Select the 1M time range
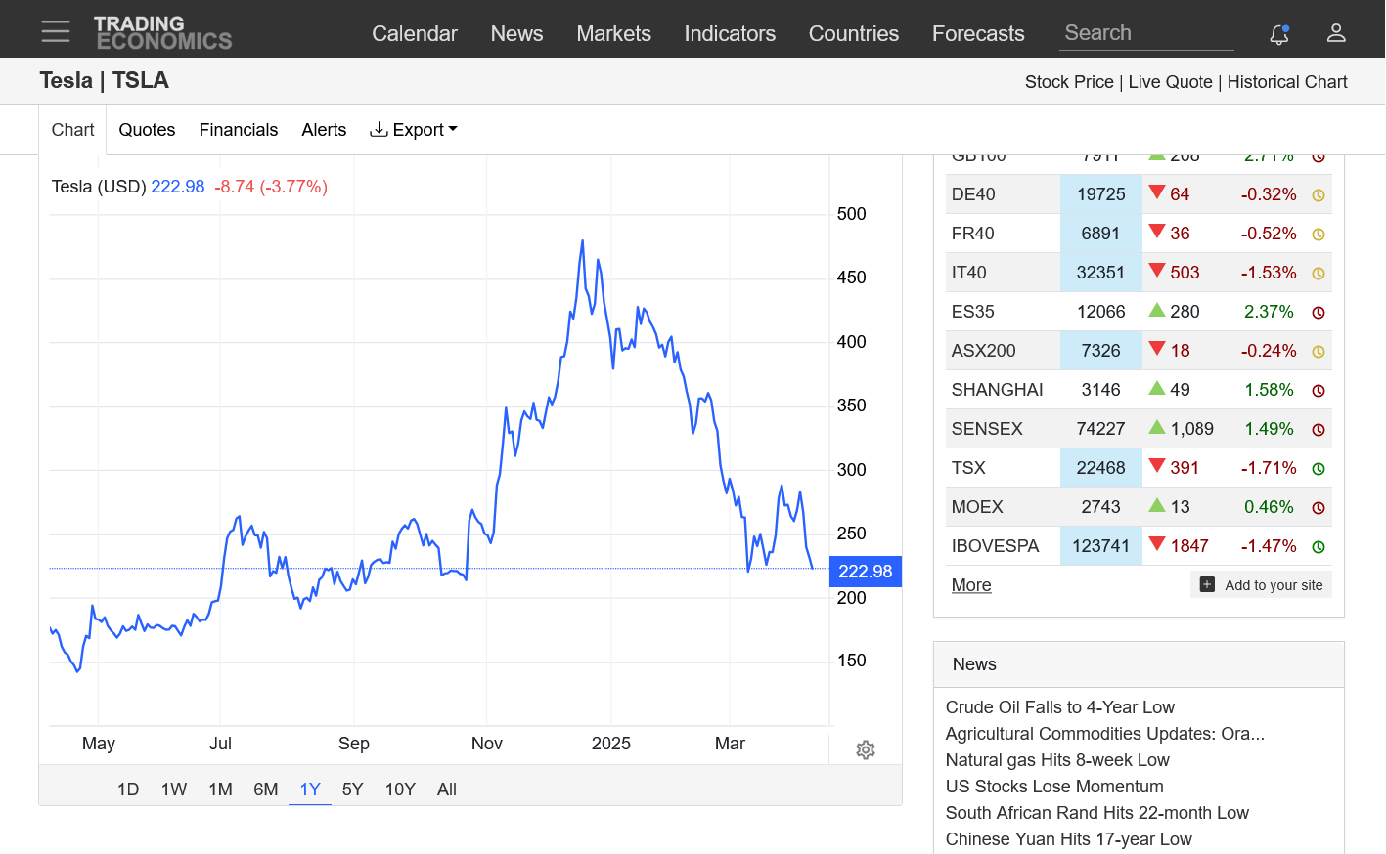This screenshot has height=854, width=1386. [x=220, y=790]
